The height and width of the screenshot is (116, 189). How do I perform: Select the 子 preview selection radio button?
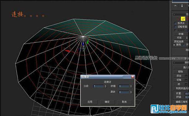[x=183, y=45]
